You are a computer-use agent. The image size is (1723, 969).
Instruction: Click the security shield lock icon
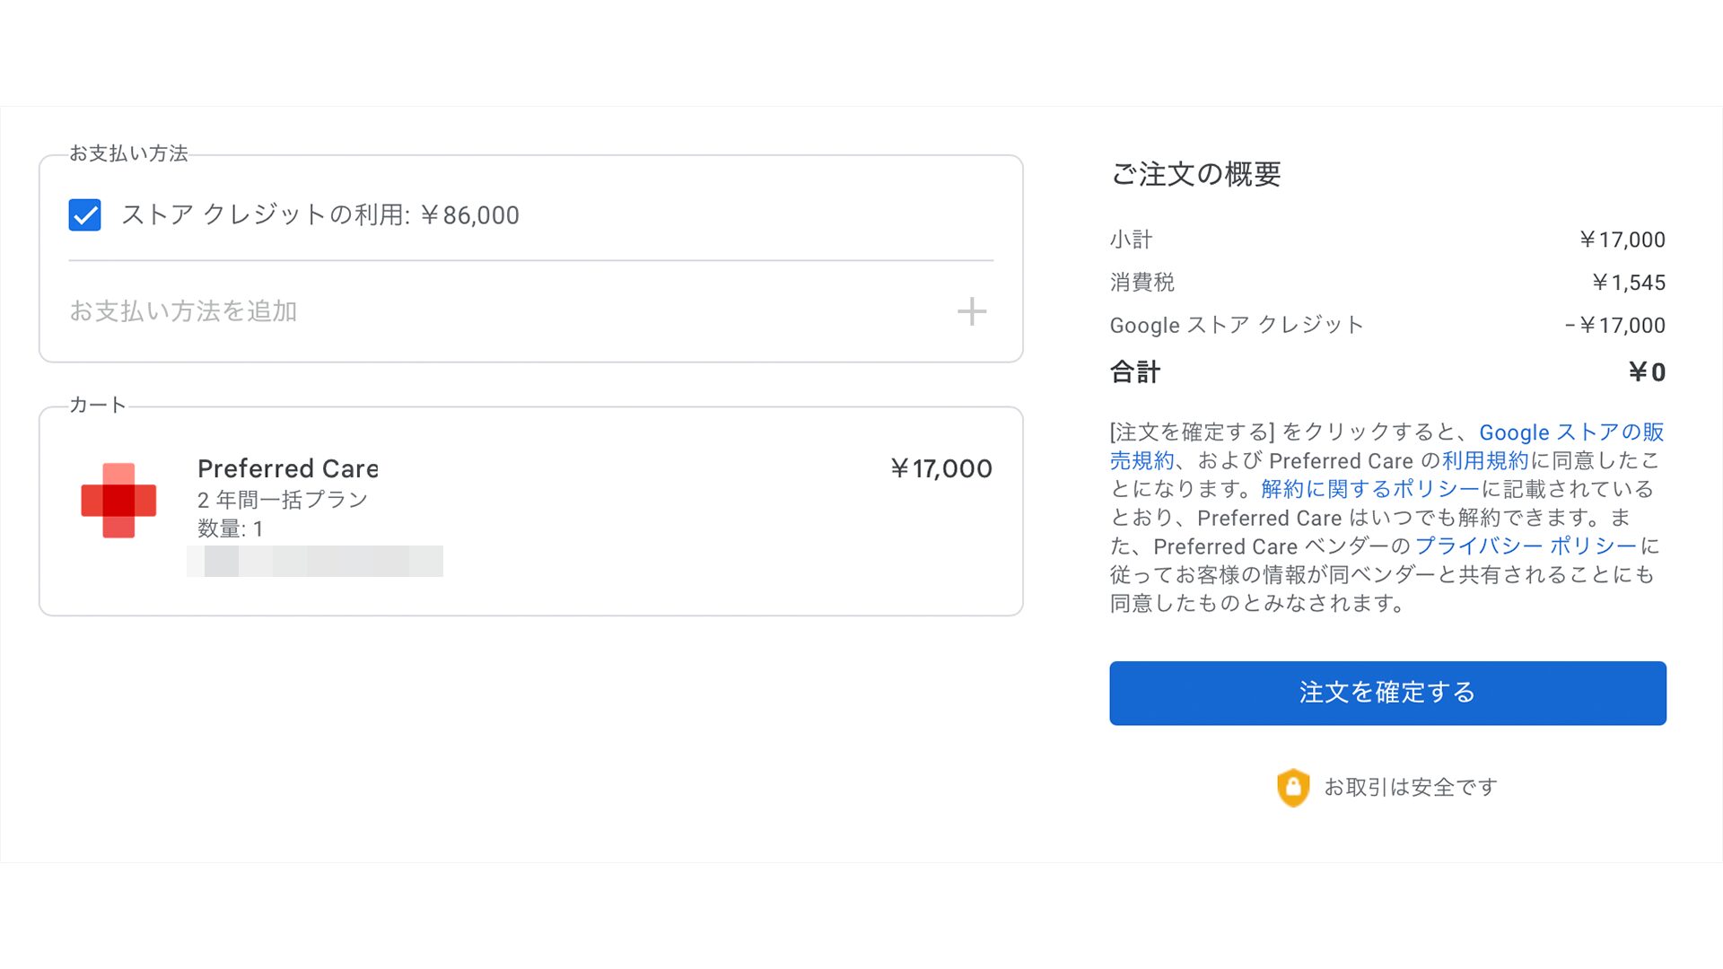(x=1293, y=788)
